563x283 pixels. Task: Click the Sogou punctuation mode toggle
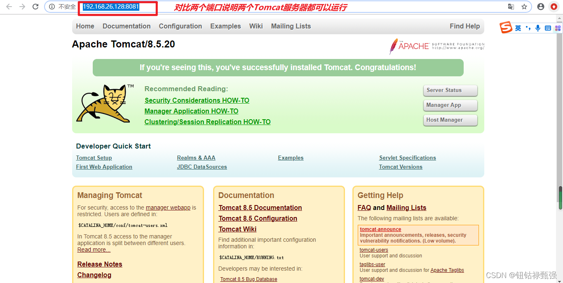coord(528,28)
